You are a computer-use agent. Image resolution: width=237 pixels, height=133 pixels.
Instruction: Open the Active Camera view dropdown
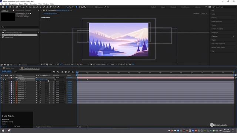tap(102, 64)
